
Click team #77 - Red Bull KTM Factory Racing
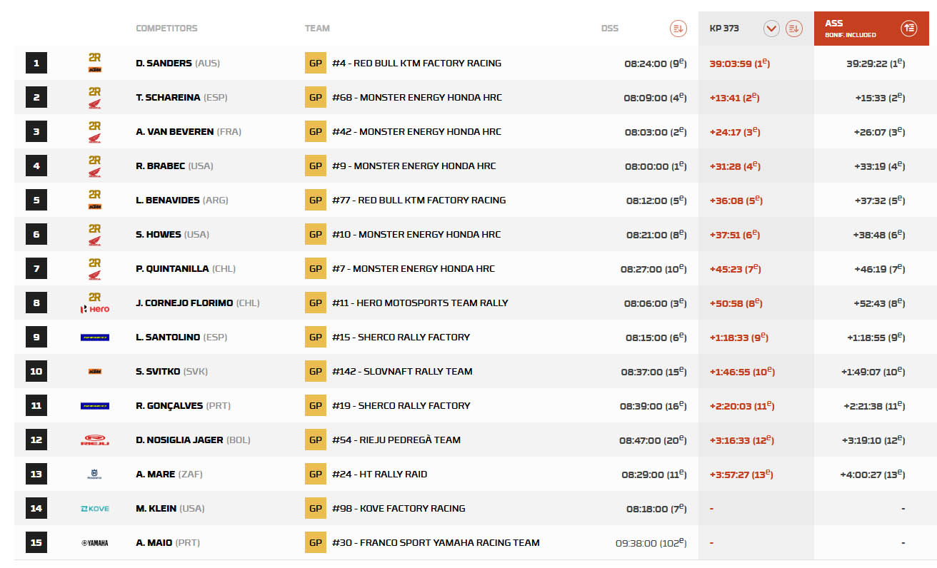419,200
